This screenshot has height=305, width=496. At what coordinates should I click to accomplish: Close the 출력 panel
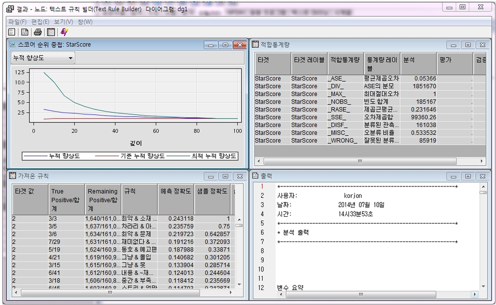[x=483, y=176]
